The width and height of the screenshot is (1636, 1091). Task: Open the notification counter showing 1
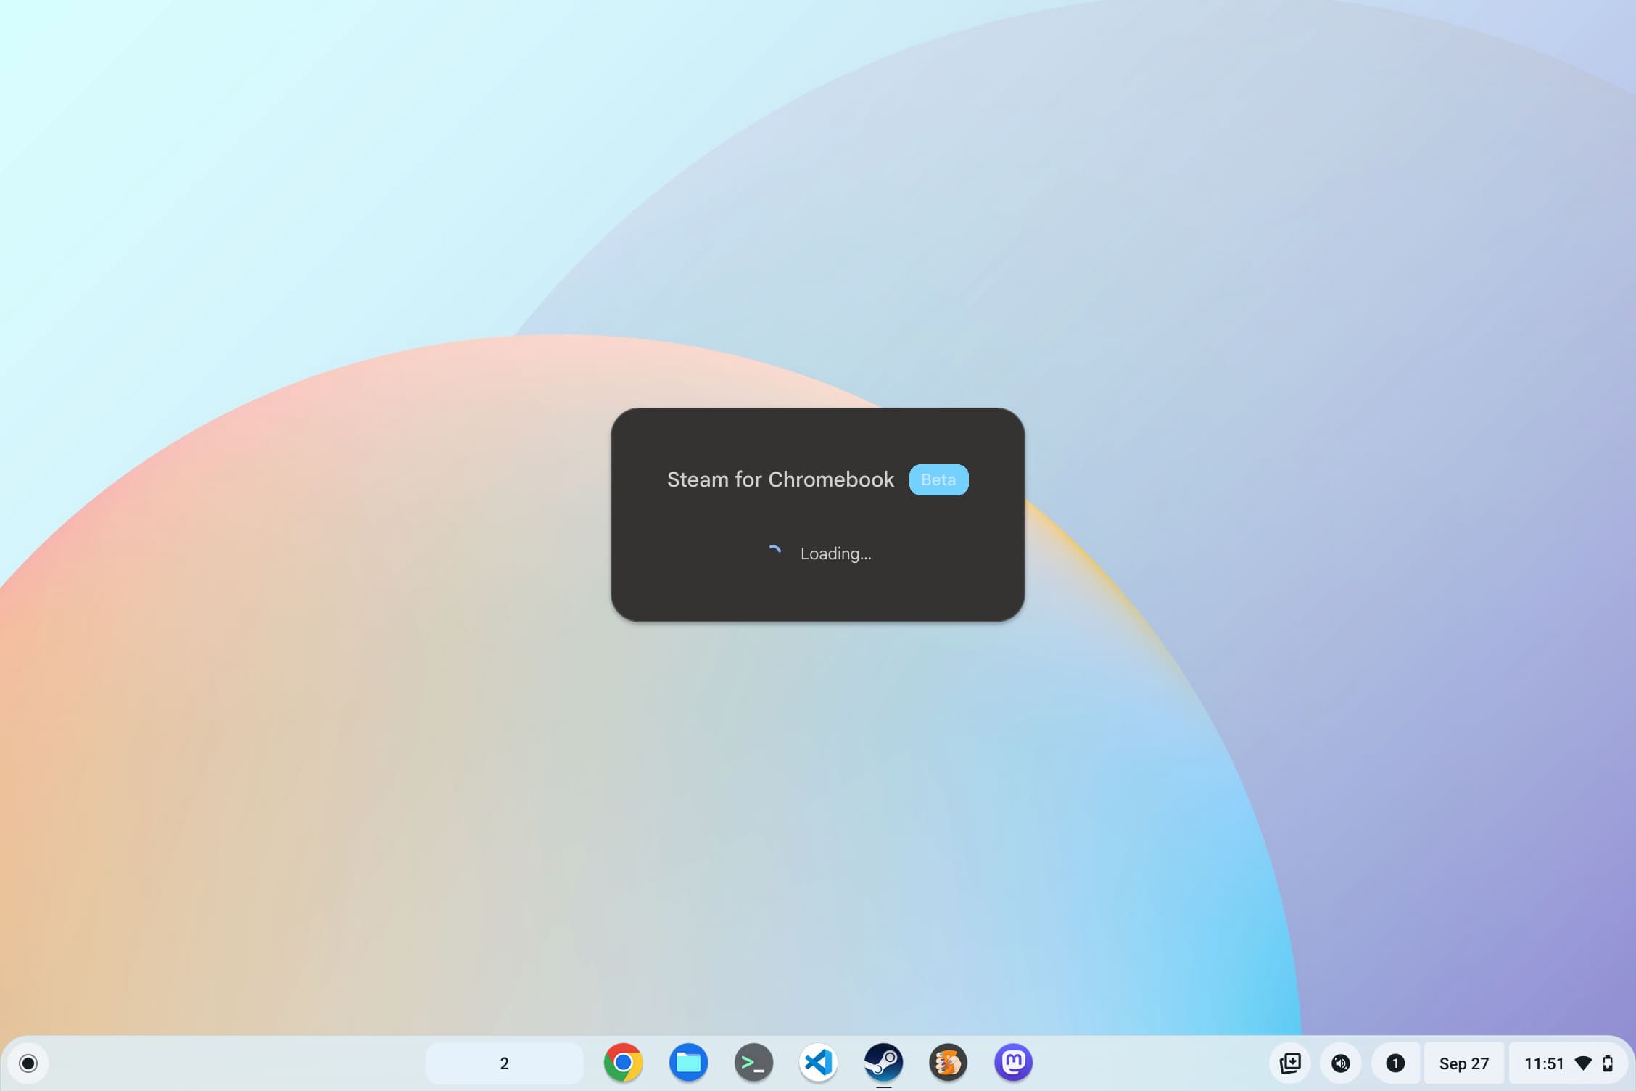[1395, 1063]
